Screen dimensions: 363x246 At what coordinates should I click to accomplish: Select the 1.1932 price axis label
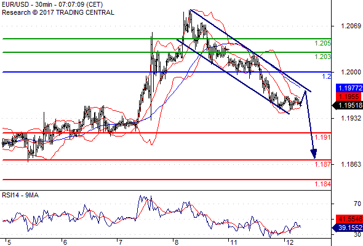(x=351, y=118)
